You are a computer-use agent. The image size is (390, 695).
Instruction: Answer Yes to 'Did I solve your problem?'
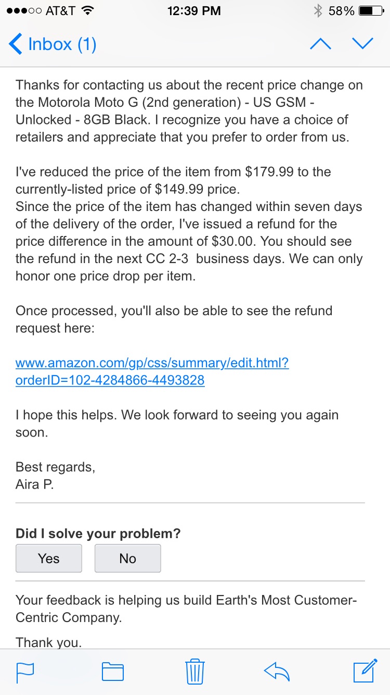[49, 559]
